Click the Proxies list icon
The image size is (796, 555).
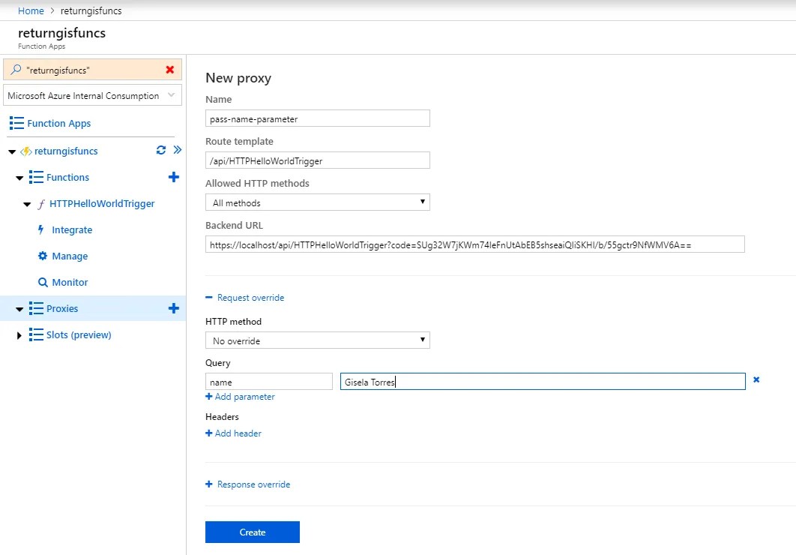36,308
